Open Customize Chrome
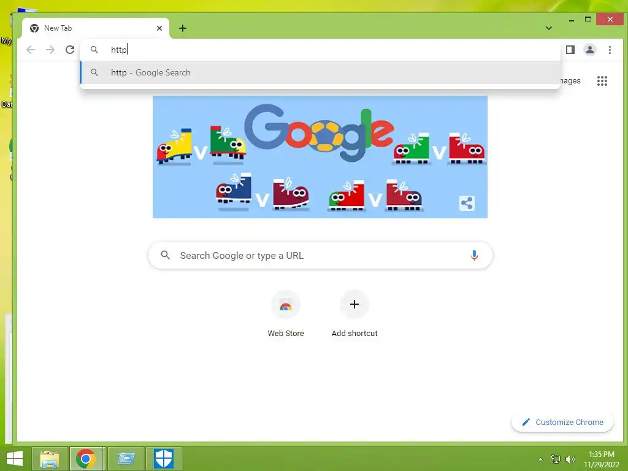This screenshot has height=471, width=628. (x=562, y=422)
